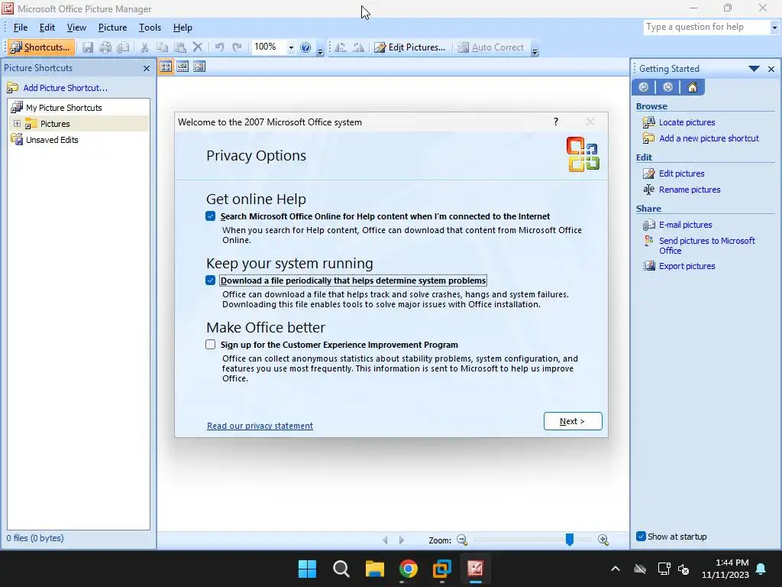This screenshot has width=782, height=587.
Task: Click Locate pictures link
Action: 687,122
